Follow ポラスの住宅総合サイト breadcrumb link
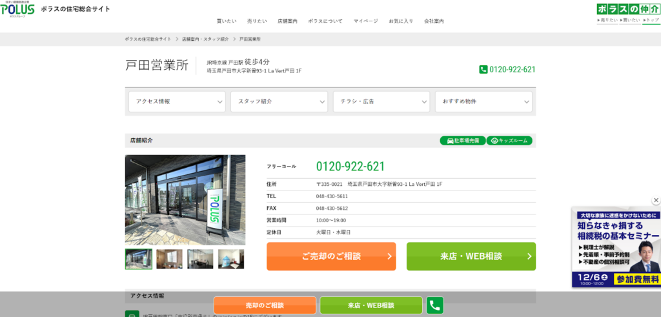This screenshot has height=317, width=661. pyautogui.click(x=148, y=39)
